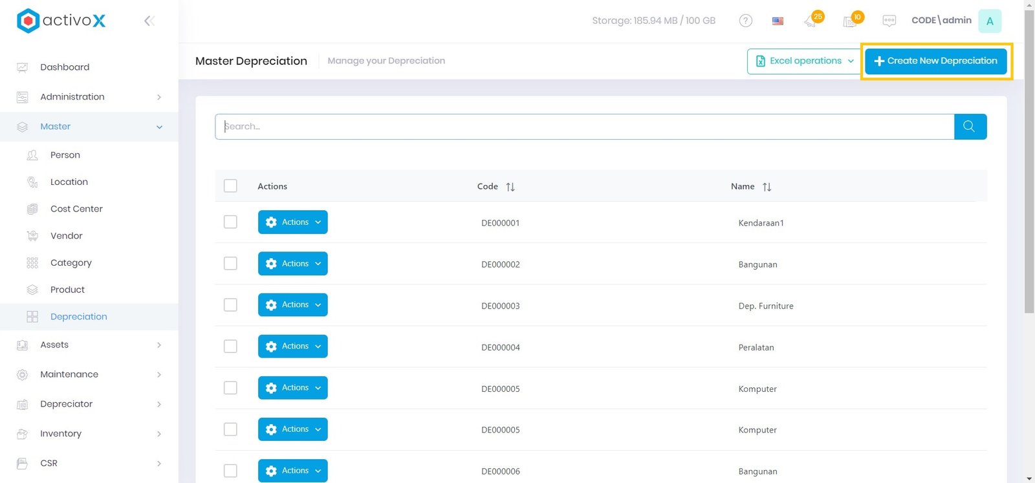The width and height of the screenshot is (1035, 483).
Task: Go to Cost Center in sidebar
Action: click(76, 209)
